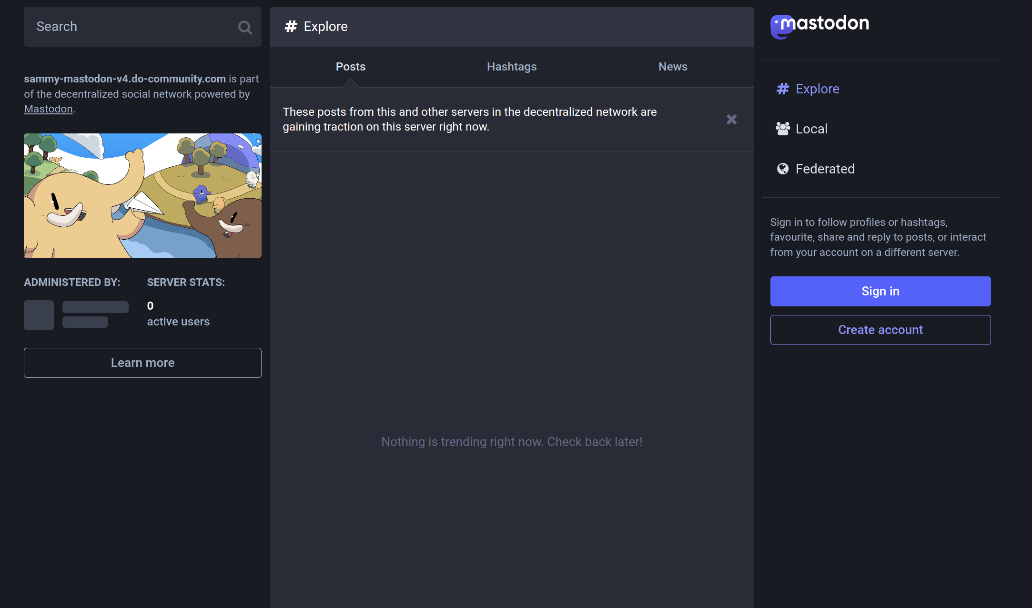1032x608 pixels.
Task: Click the Learn more button
Action: point(142,362)
